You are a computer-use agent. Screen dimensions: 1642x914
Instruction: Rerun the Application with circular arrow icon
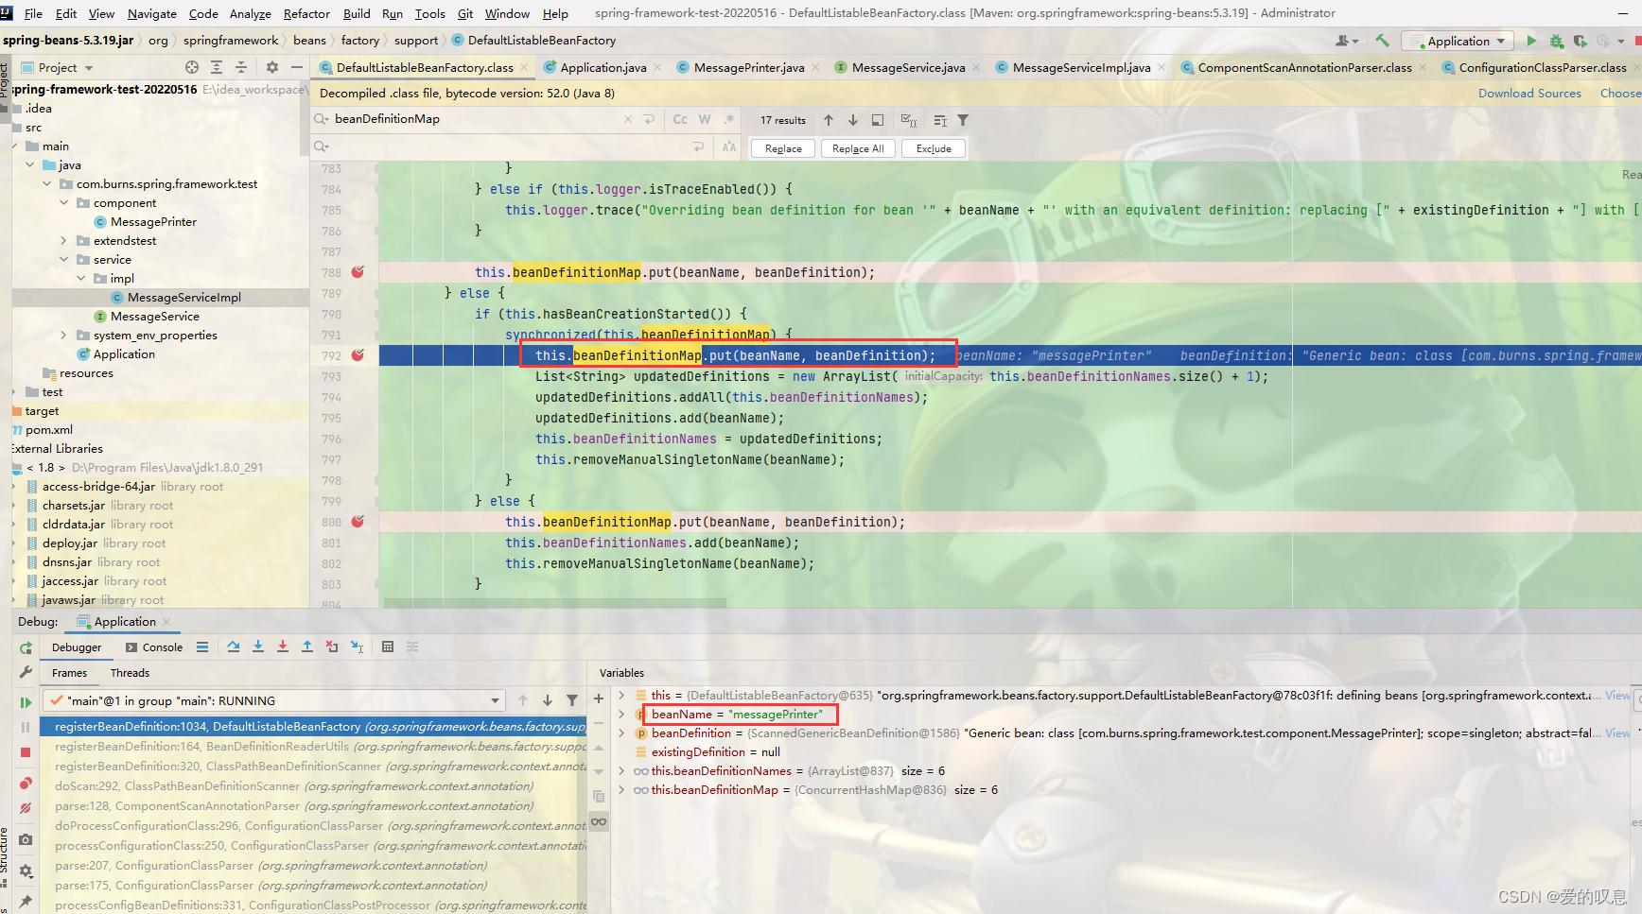26,647
